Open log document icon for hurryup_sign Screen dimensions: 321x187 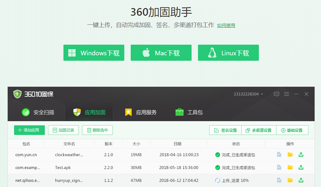[x=279, y=180]
